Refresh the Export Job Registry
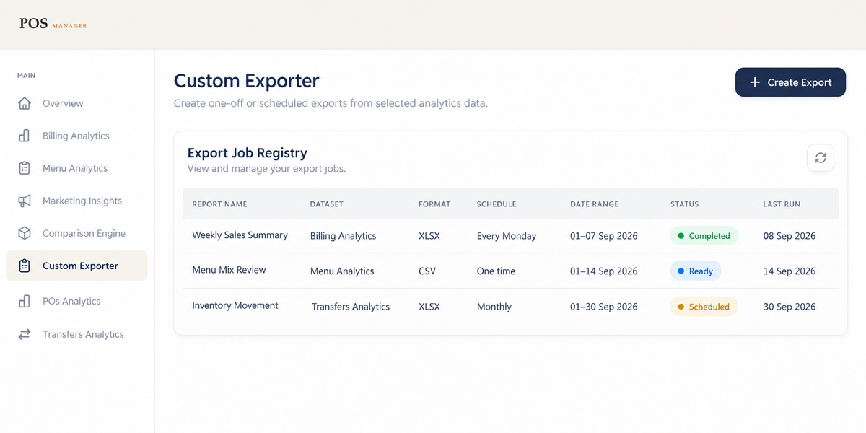 point(821,158)
